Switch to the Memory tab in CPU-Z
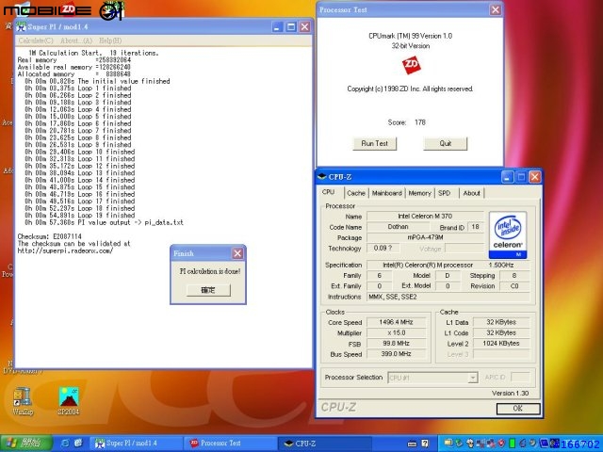The height and width of the screenshot is (452, 603). click(419, 193)
